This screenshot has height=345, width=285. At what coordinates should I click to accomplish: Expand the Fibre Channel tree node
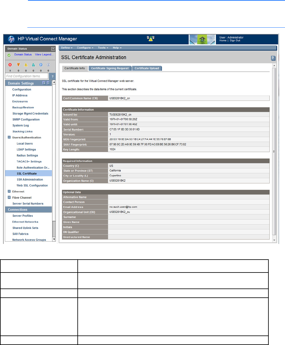[9, 197]
